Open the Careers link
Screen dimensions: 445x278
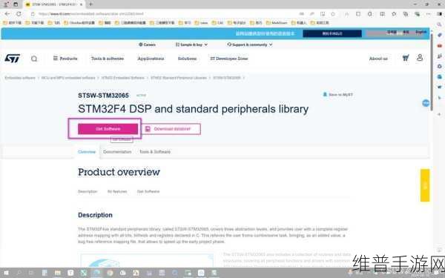pyautogui.click(x=147, y=44)
